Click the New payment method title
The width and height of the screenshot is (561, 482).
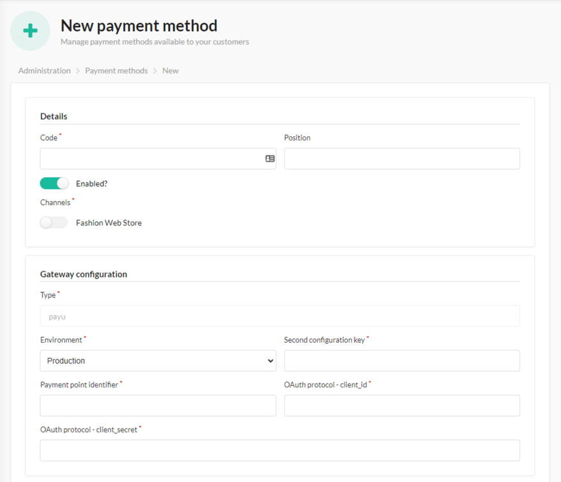pos(139,25)
